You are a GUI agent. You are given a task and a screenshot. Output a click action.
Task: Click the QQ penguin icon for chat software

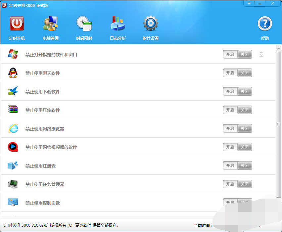point(13,73)
